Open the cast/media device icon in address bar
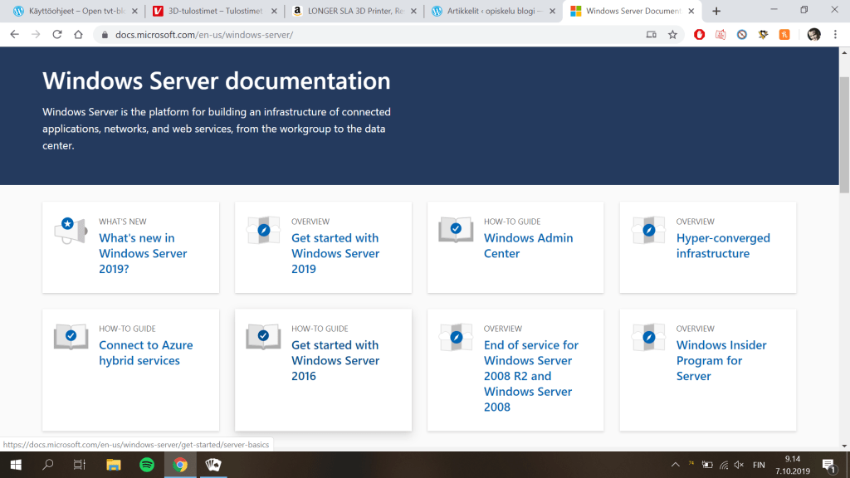This screenshot has height=478, width=850. (x=652, y=35)
